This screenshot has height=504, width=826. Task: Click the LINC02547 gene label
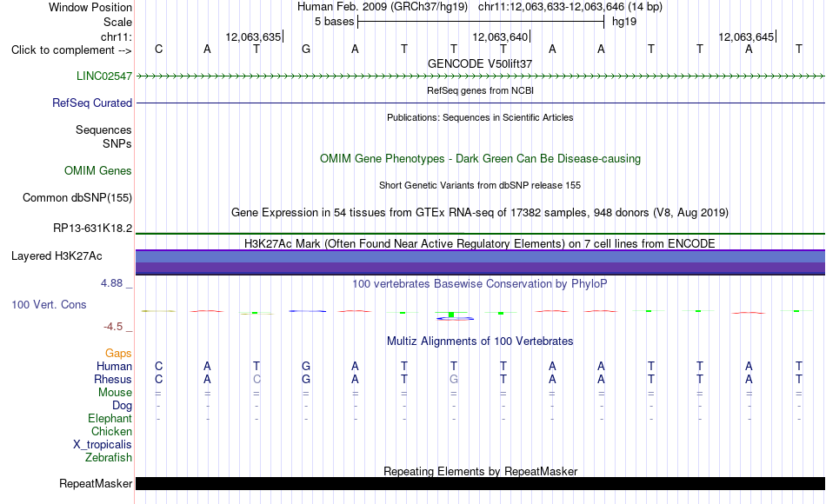click(x=104, y=76)
